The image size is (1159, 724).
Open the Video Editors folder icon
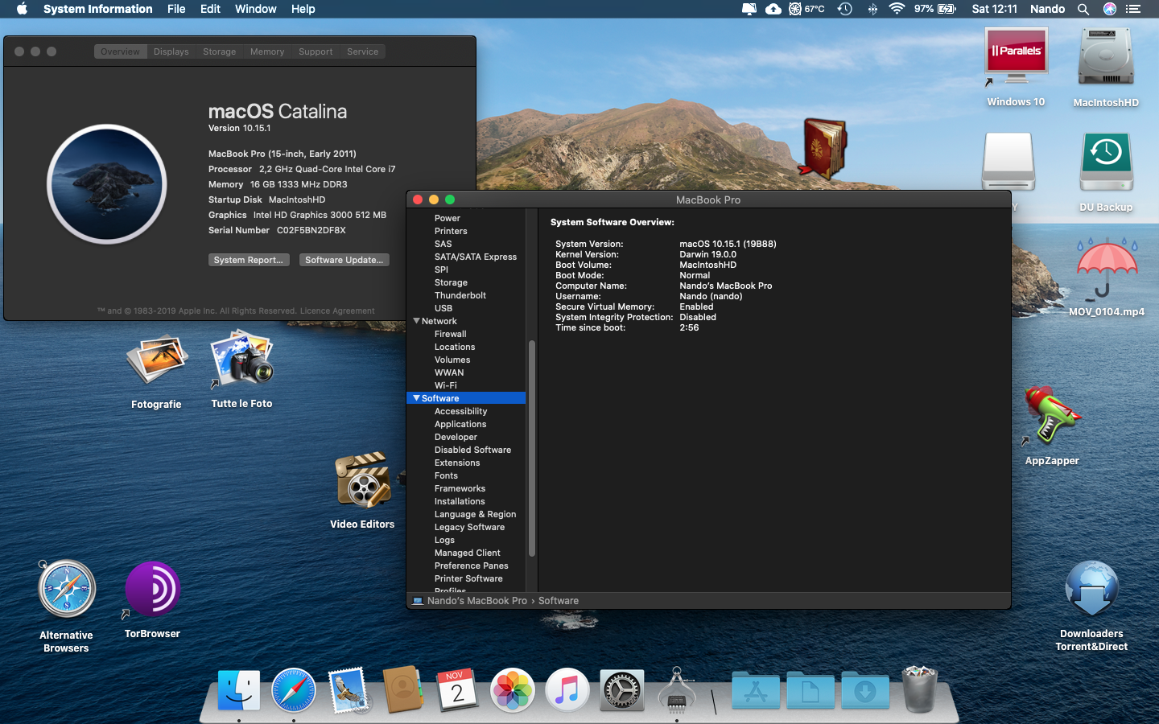tap(362, 480)
